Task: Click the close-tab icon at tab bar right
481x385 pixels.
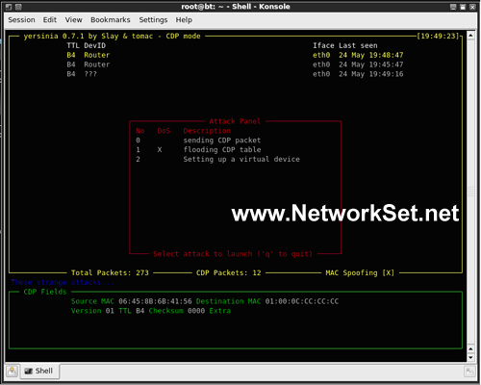Action: [469, 372]
